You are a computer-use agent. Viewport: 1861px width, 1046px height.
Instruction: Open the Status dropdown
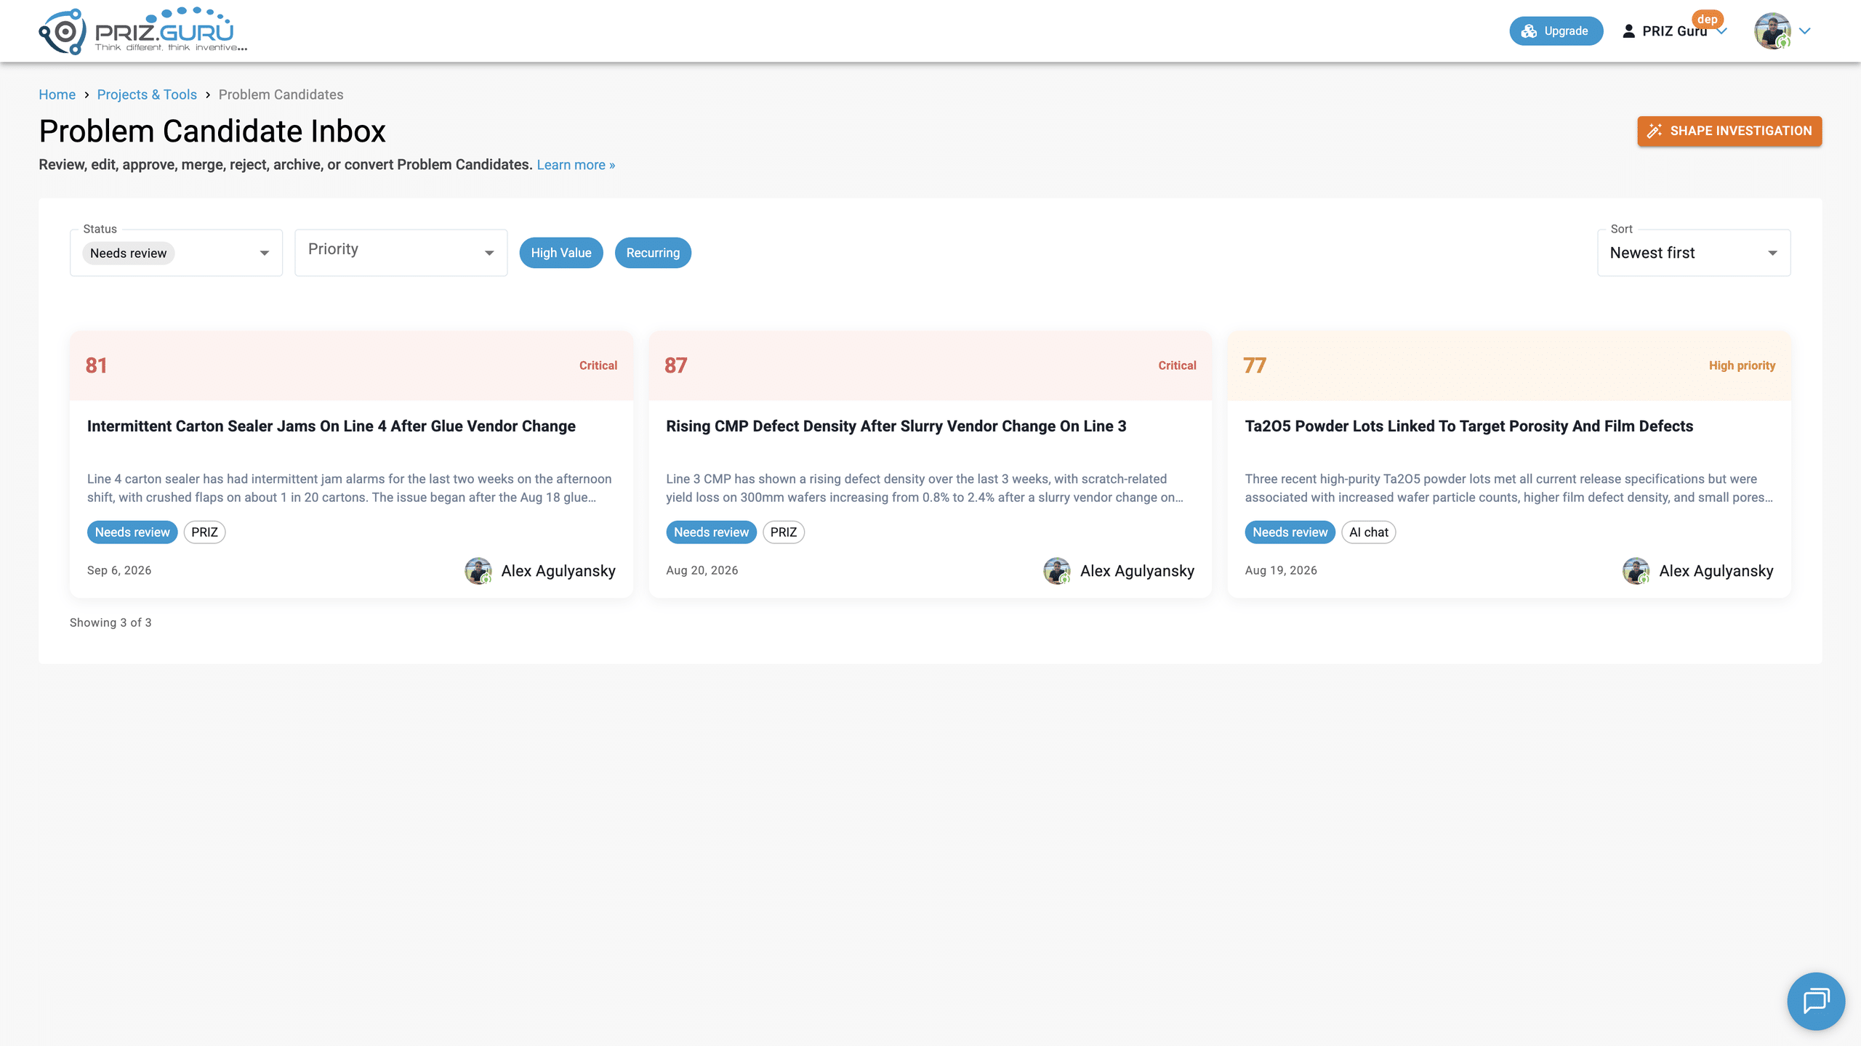pos(176,253)
